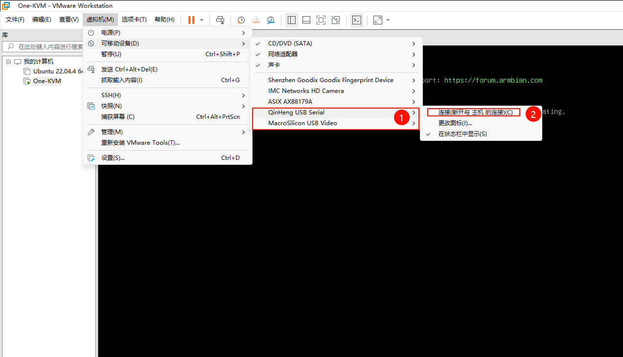Toggle the library sidebar panel icon
623x357 pixels.
292,20
